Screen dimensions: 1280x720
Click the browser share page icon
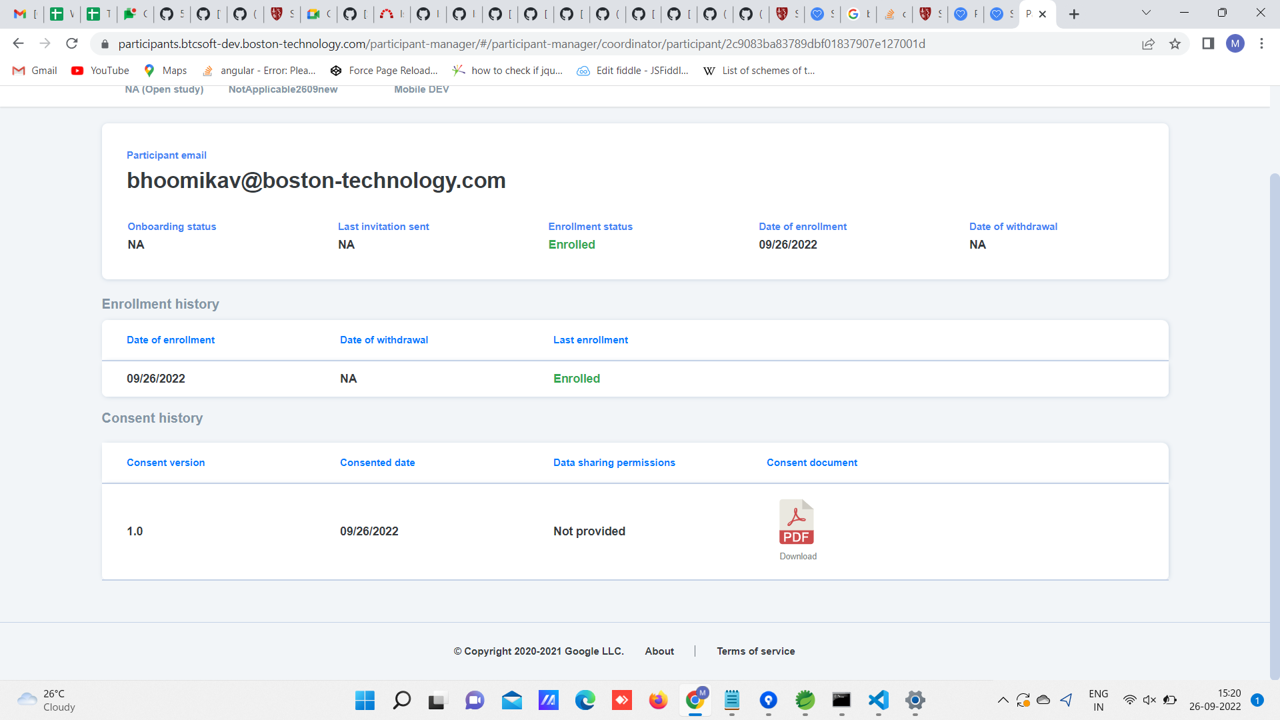pyautogui.click(x=1148, y=44)
